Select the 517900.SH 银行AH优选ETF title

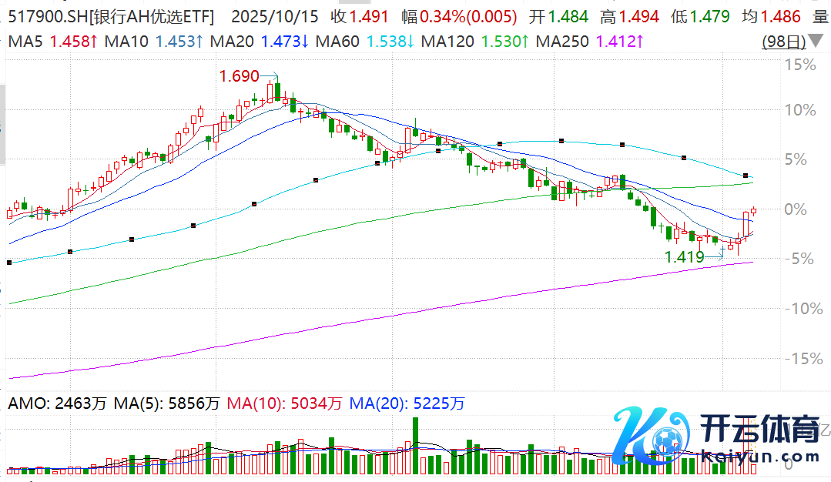point(108,16)
